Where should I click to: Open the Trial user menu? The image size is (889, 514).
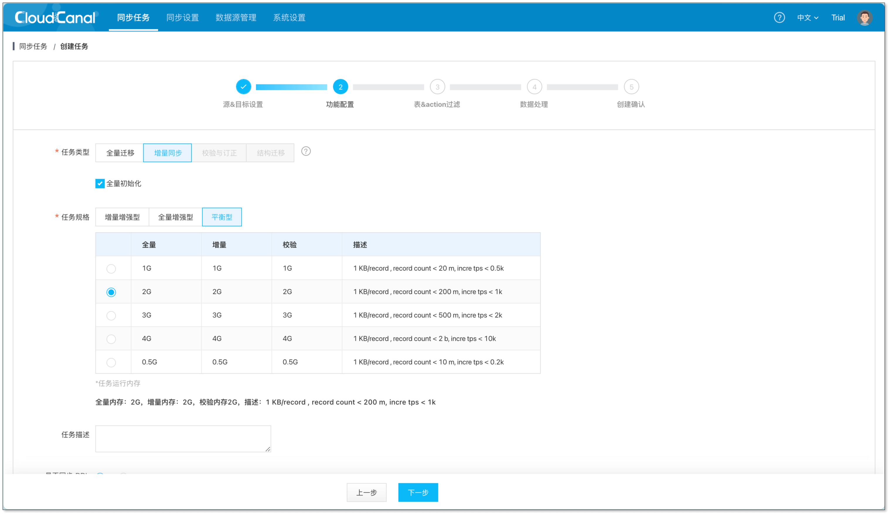click(838, 18)
